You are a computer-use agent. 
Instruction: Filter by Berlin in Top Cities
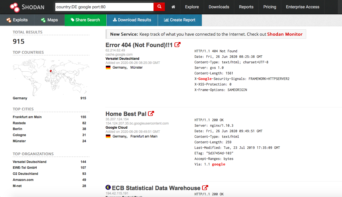pos(17,129)
